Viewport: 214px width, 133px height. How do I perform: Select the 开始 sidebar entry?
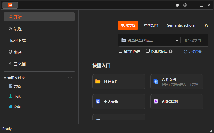pyautogui.click(x=39, y=17)
